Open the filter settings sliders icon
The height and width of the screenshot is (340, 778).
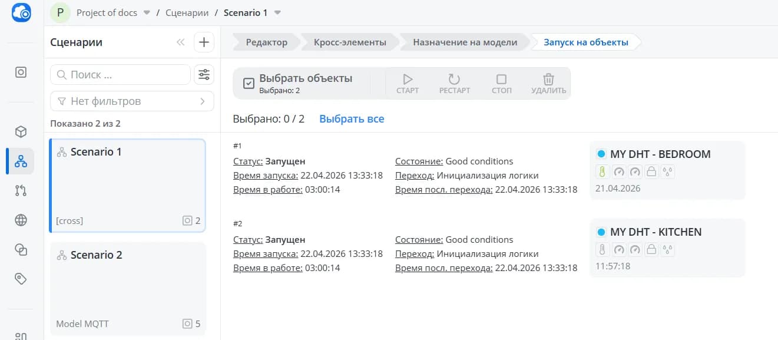[x=204, y=75]
